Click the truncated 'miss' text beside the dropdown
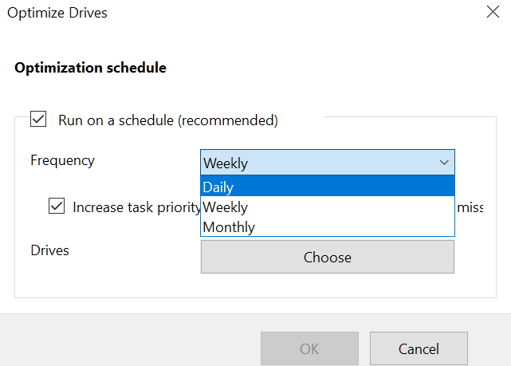The image size is (511, 366). (x=470, y=207)
